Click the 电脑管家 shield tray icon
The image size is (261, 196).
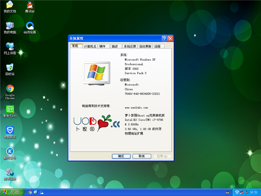point(237,192)
